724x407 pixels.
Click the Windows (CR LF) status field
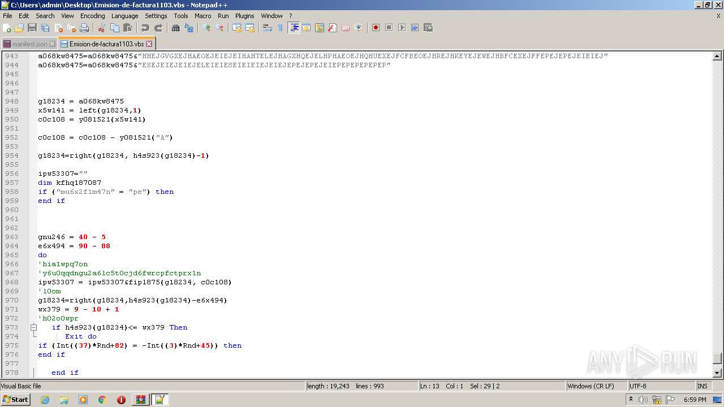click(596, 386)
